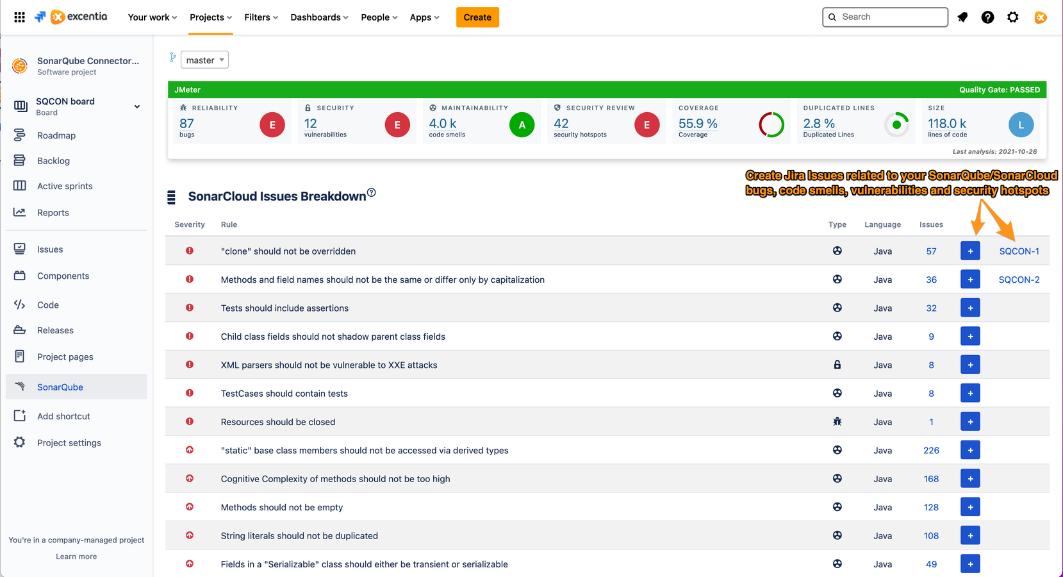
Task: Expand the Filters menu
Action: 261,17
